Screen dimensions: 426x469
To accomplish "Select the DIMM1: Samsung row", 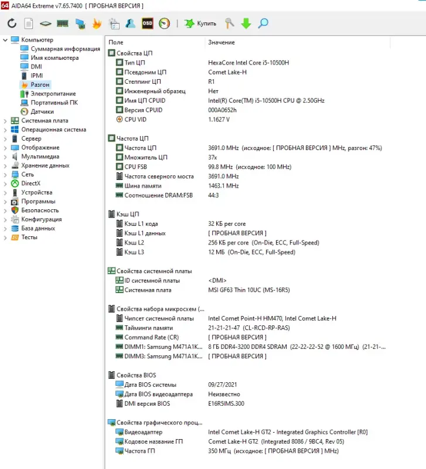I will (248, 347).
